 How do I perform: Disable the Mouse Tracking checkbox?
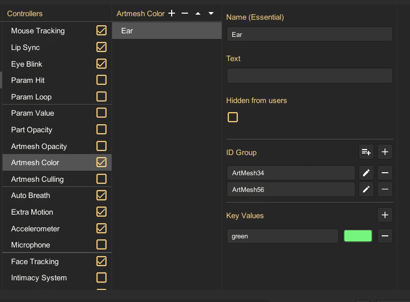(101, 31)
